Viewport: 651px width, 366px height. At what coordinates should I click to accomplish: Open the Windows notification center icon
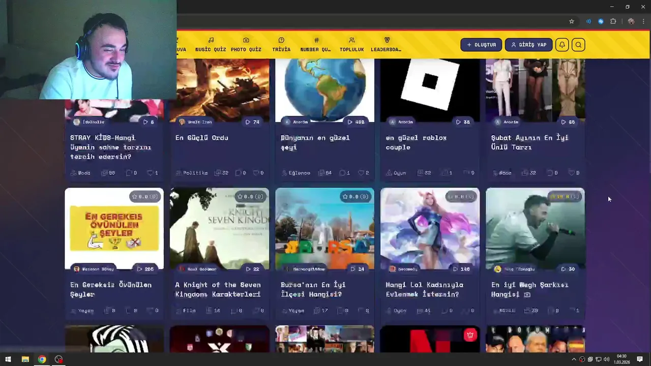[x=640, y=359]
